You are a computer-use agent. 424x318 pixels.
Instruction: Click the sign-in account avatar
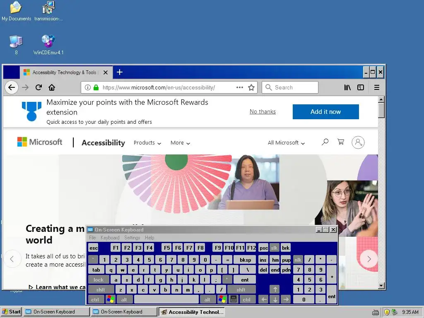click(358, 142)
